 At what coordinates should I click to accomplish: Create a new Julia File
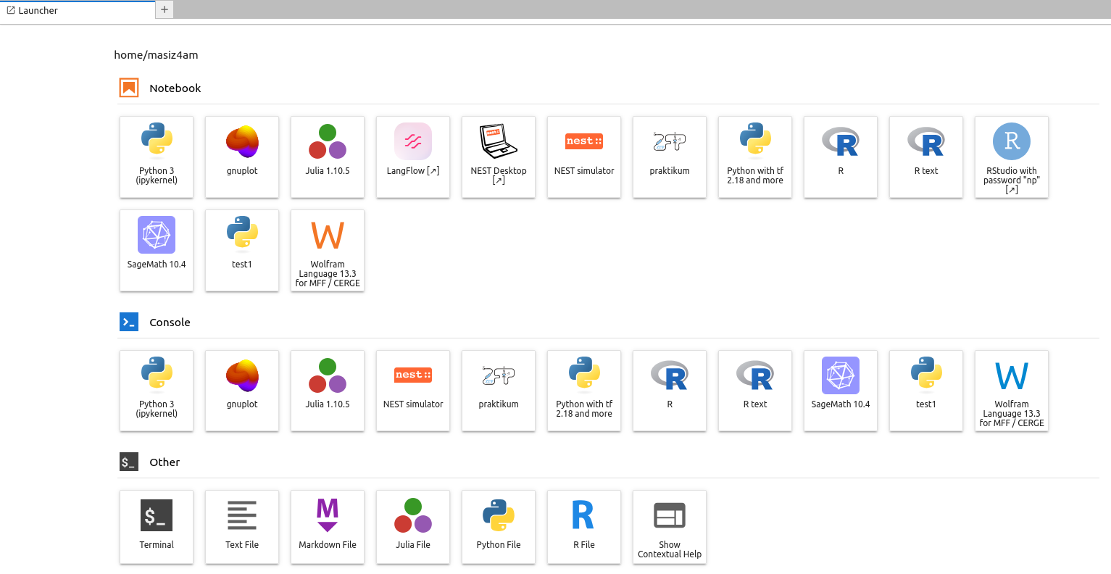tap(413, 527)
